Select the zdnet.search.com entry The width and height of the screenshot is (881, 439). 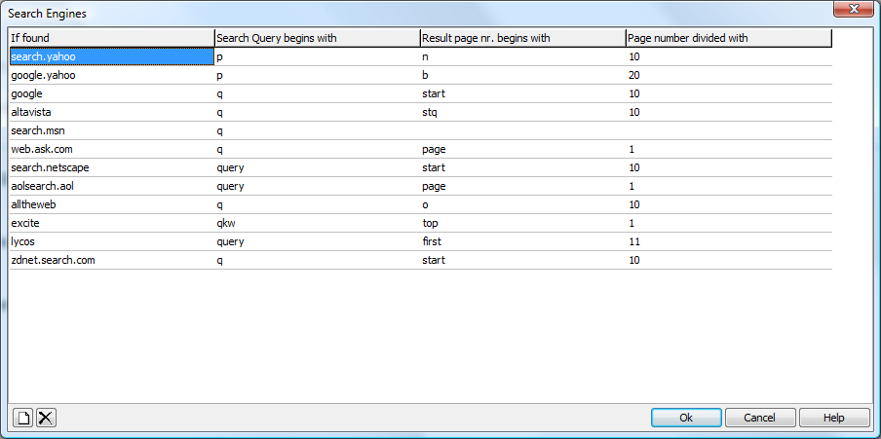(x=112, y=261)
